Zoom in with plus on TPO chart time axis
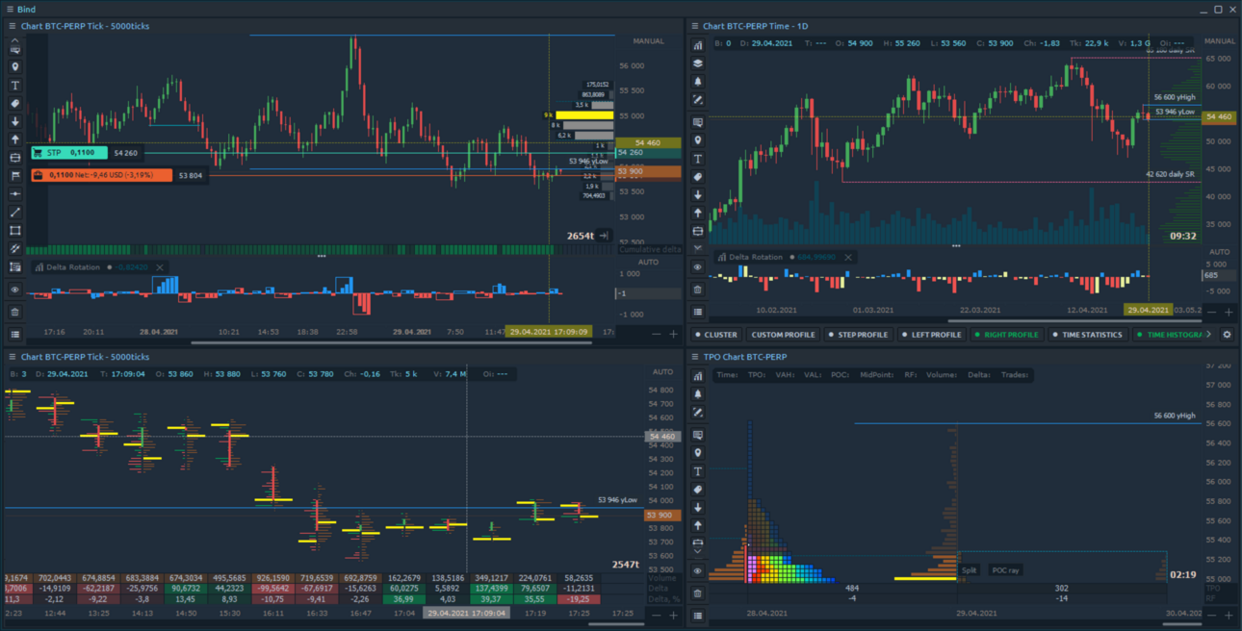The image size is (1242, 631). 1229,615
